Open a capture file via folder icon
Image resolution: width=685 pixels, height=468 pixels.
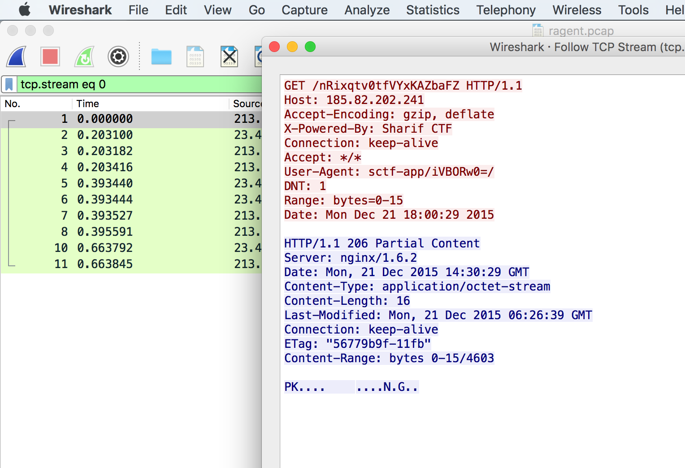point(161,57)
